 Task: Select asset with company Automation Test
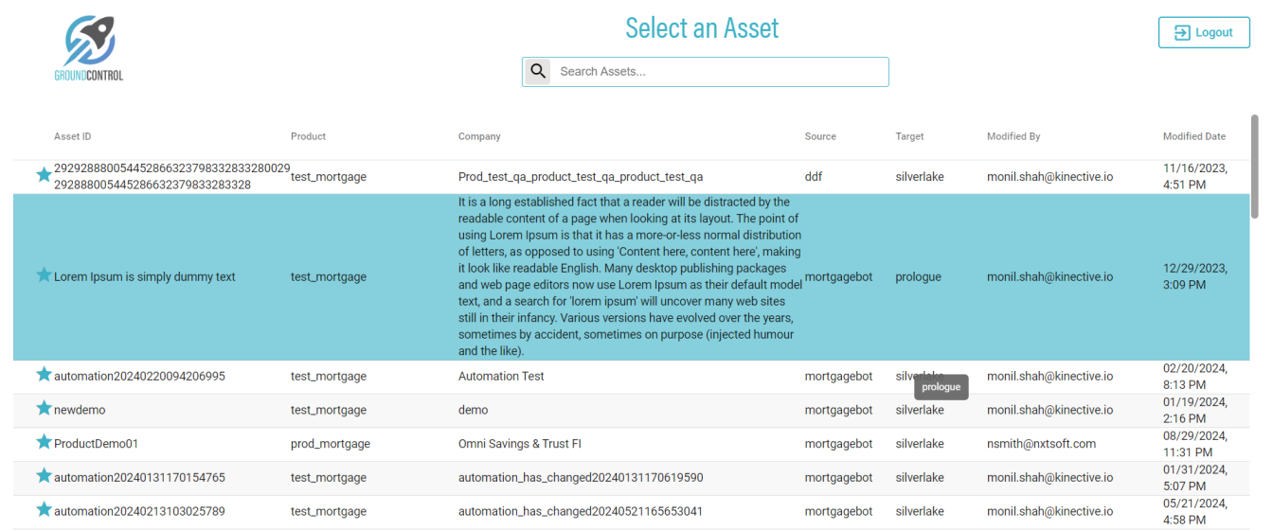click(x=501, y=377)
